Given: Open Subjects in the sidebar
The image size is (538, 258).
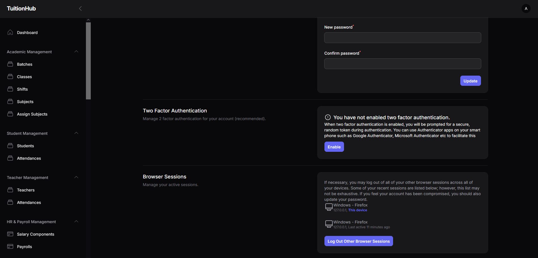Looking at the screenshot, I should 25,102.
